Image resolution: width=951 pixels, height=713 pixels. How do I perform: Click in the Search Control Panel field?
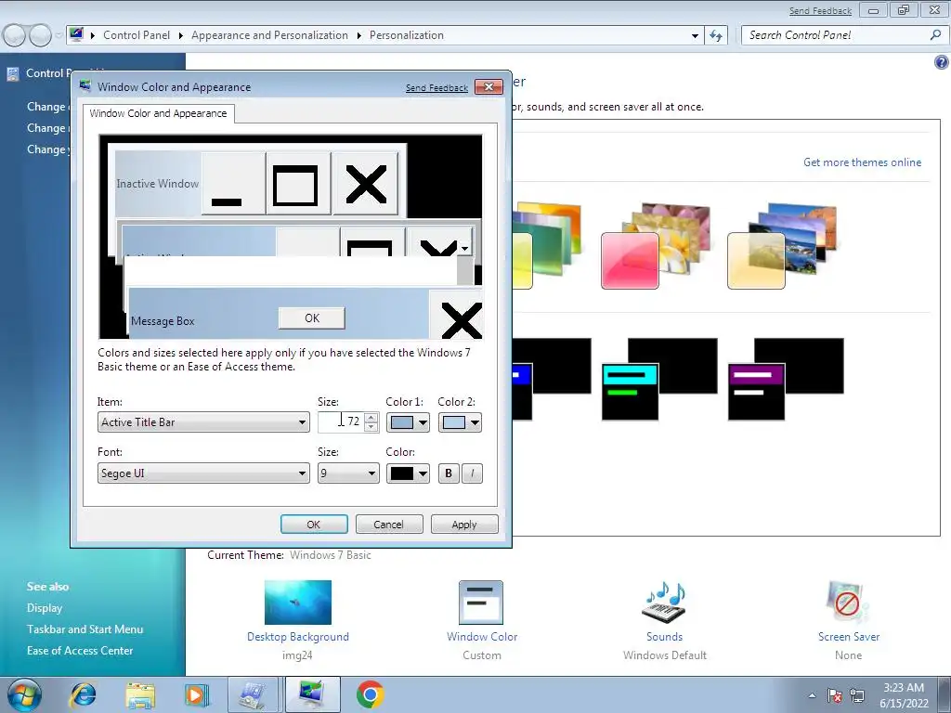click(x=837, y=35)
